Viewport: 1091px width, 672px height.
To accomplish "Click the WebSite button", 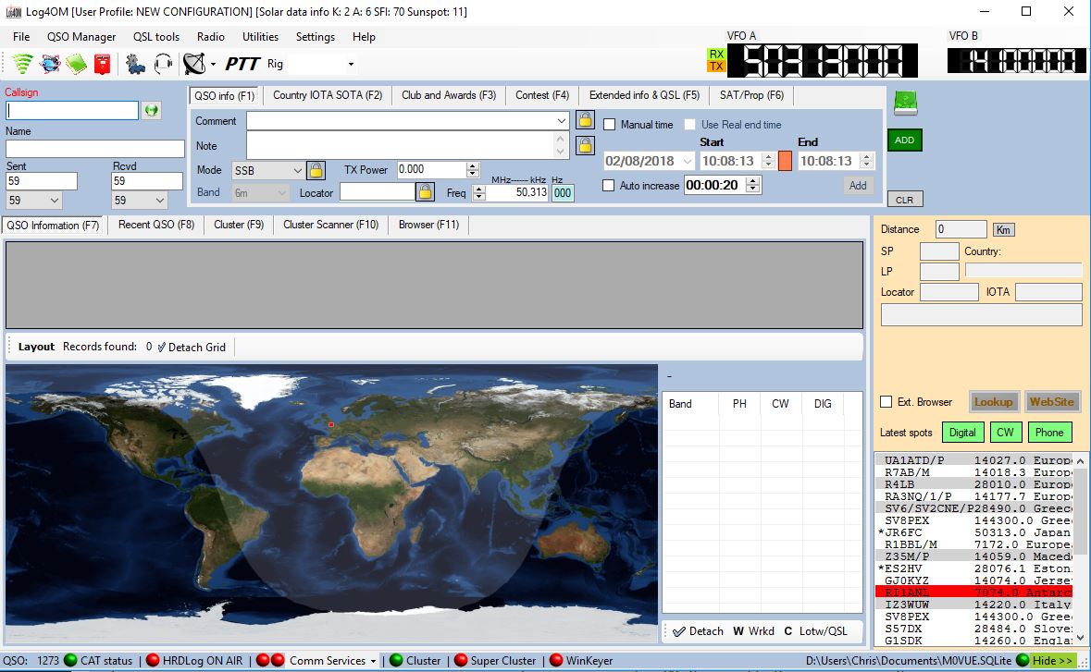I will click(x=1051, y=402).
